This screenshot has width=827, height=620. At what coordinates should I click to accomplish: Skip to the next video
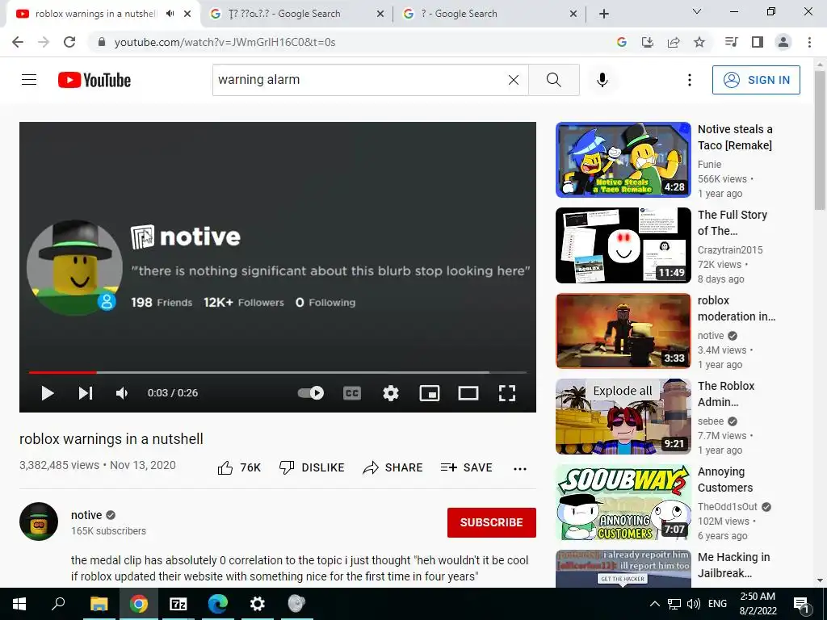pyautogui.click(x=86, y=393)
